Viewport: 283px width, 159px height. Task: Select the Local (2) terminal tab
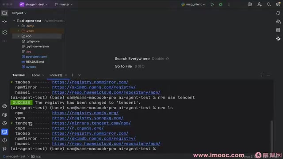(x=56, y=75)
